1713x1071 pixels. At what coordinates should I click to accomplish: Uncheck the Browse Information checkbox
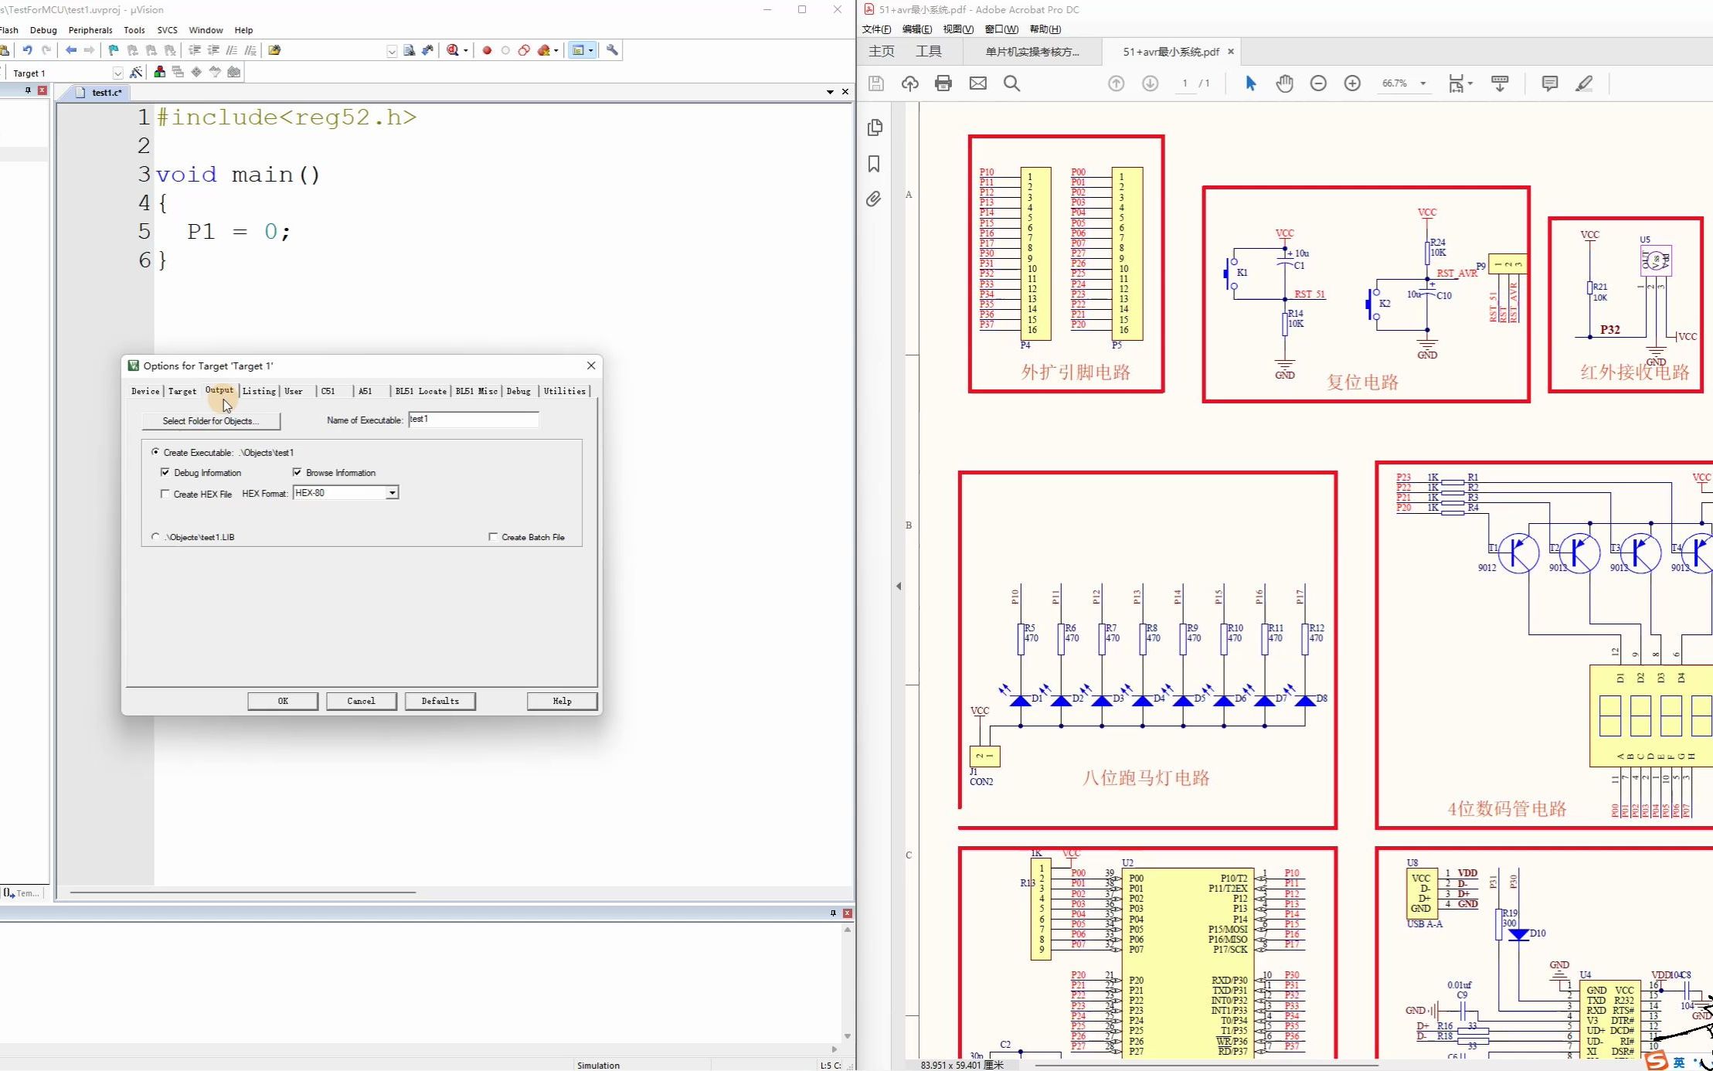pyautogui.click(x=297, y=472)
